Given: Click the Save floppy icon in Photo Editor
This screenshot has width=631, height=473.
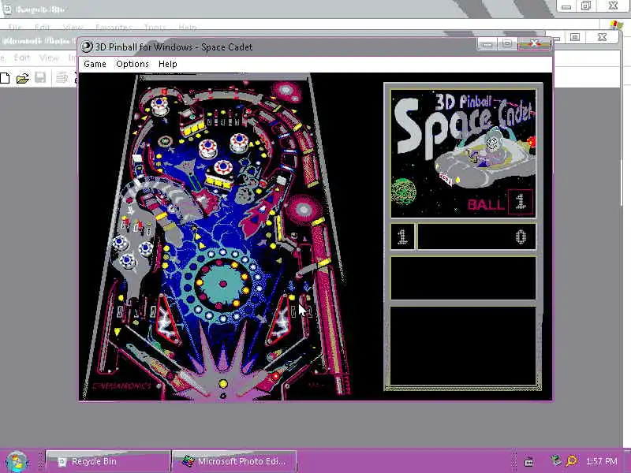Looking at the screenshot, I should point(40,77).
